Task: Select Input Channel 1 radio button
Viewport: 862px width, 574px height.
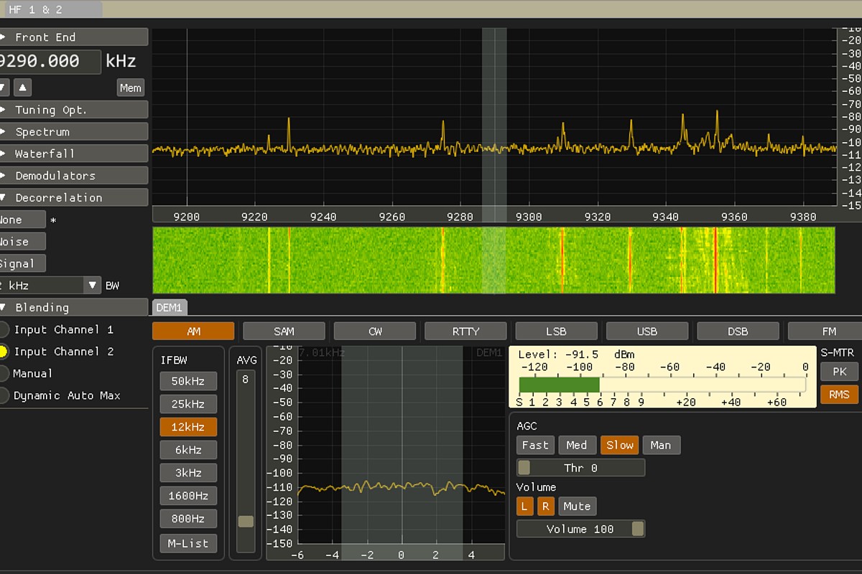Action: click(x=4, y=330)
